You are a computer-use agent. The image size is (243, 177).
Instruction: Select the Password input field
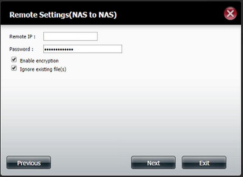point(83,49)
